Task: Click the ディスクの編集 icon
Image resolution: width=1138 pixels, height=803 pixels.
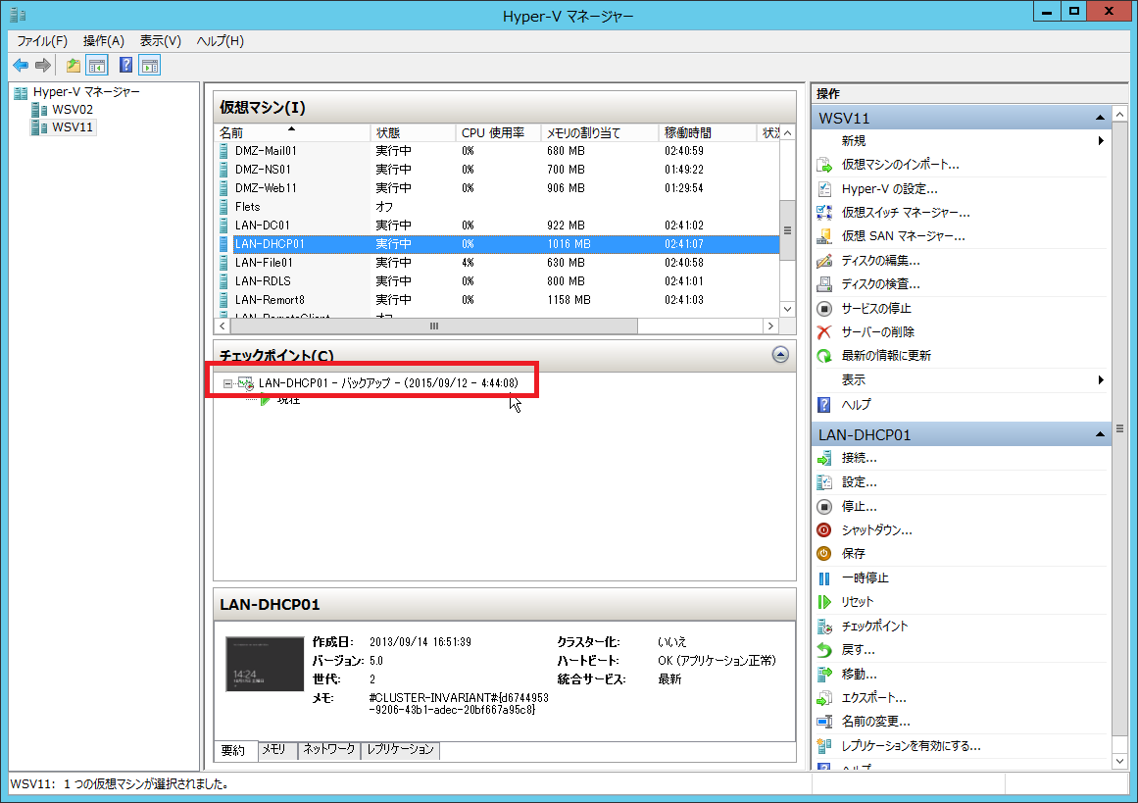Action: (x=824, y=261)
